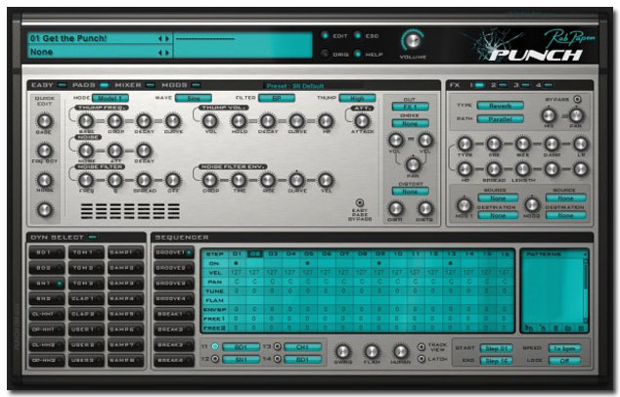Click the SWING knob
620x397 pixels.
click(342, 351)
